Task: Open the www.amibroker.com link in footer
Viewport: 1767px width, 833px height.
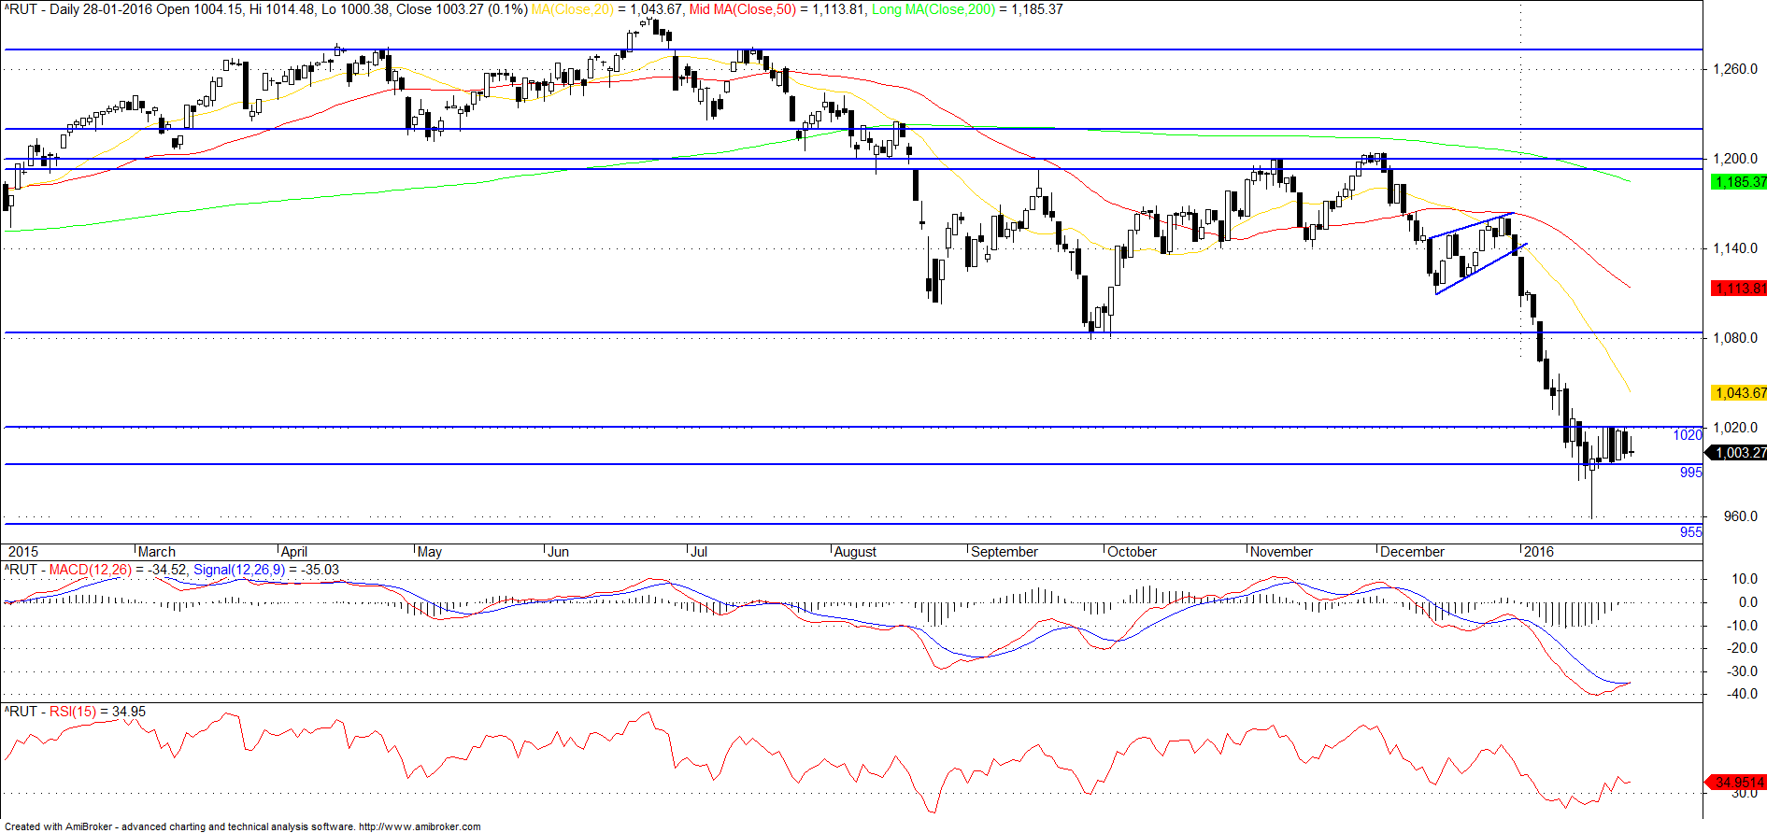Action: [x=420, y=826]
